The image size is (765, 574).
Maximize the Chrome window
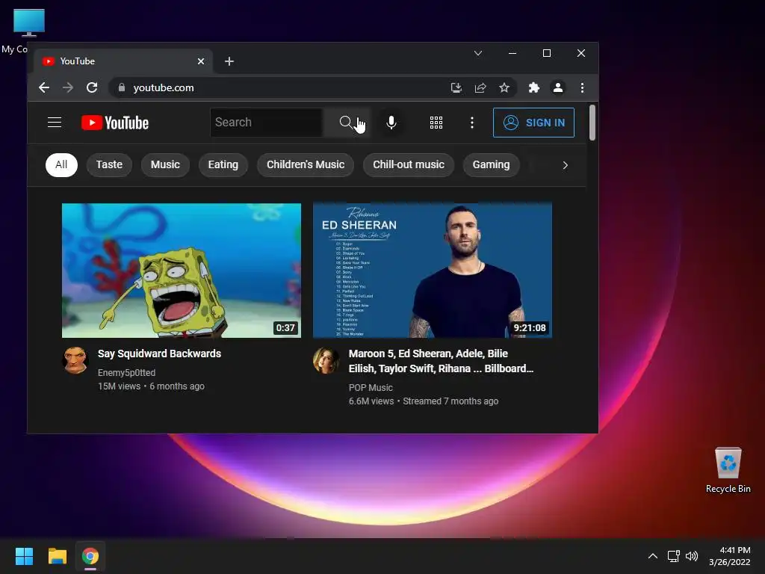click(x=547, y=53)
